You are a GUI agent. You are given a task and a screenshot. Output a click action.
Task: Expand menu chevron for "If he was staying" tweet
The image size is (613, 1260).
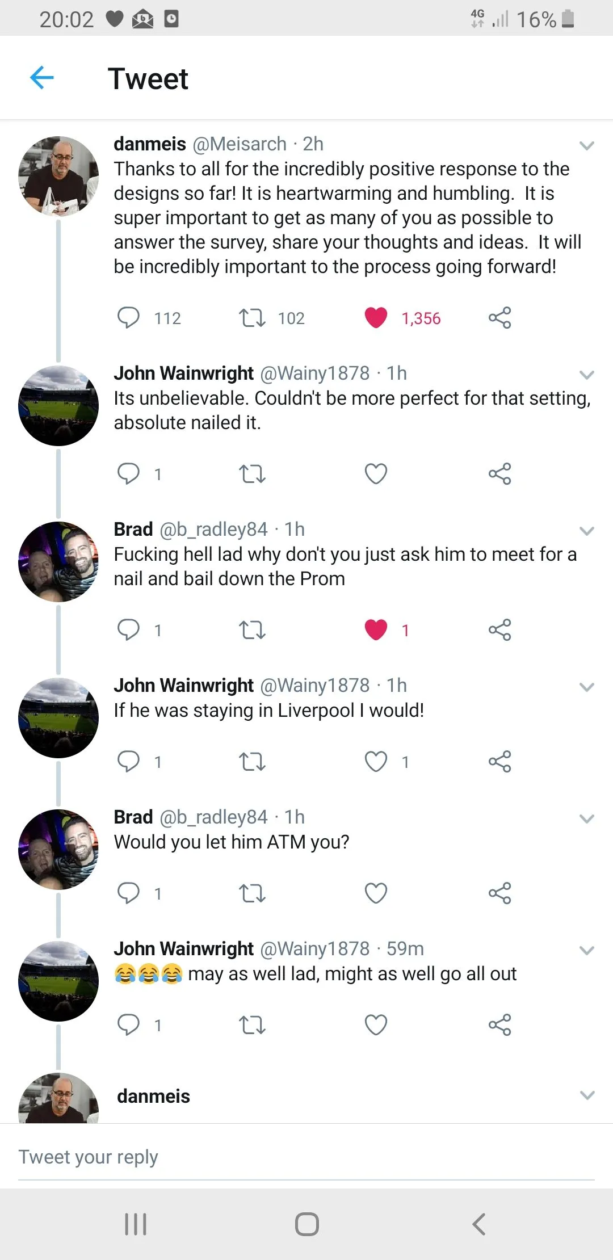pos(586,687)
